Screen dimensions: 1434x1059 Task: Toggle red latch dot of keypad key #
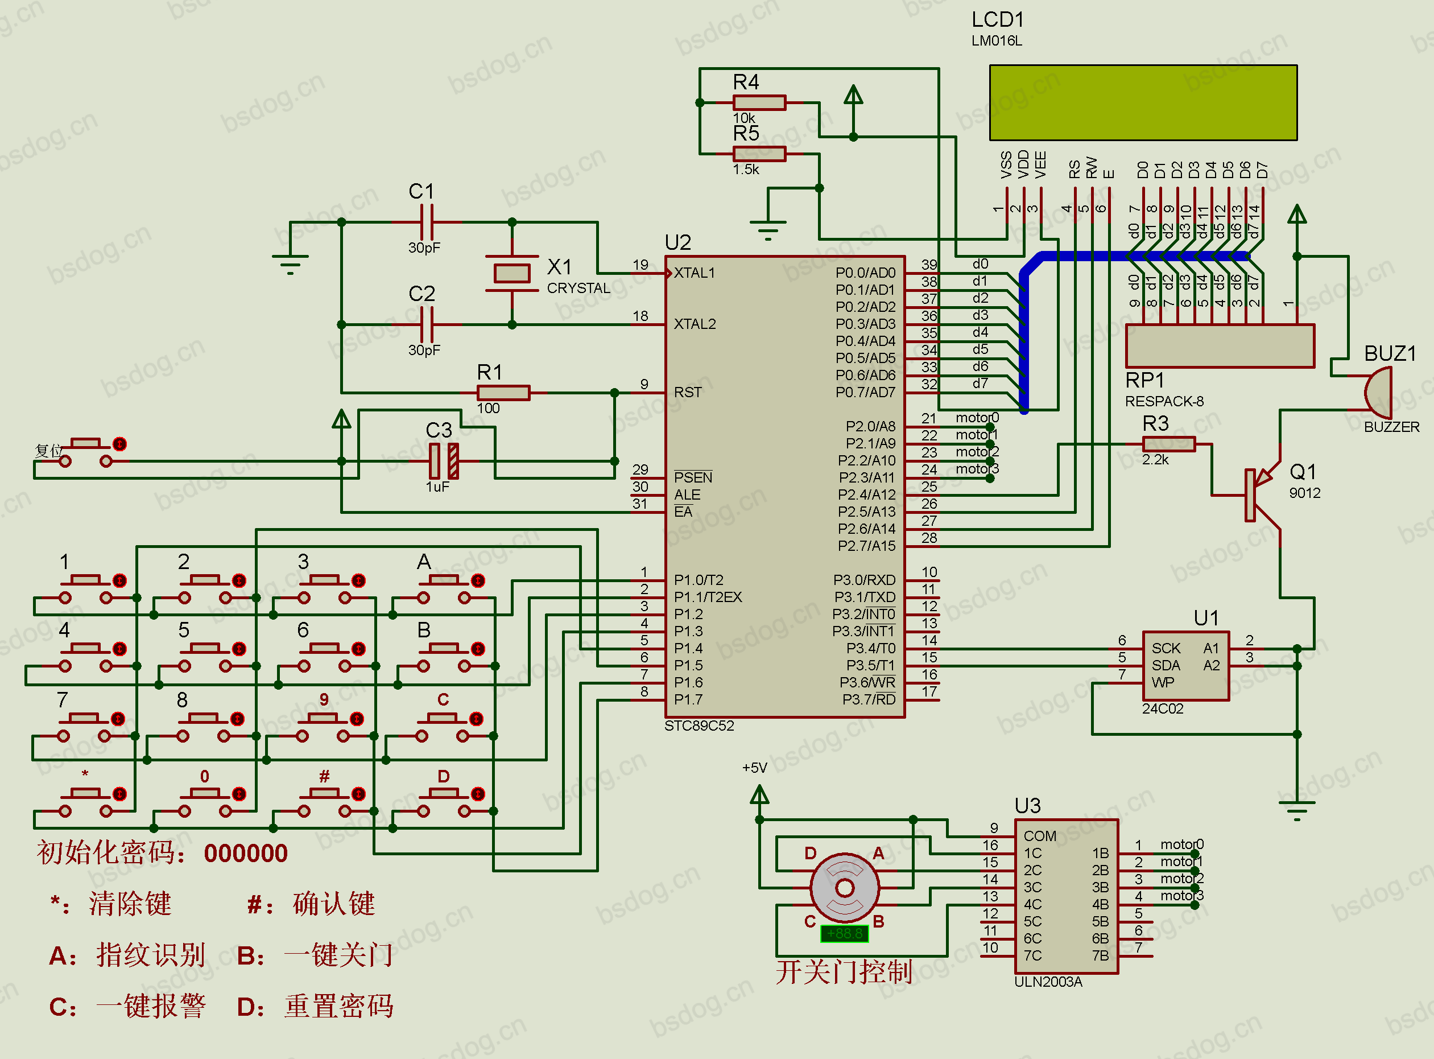(x=358, y=794)
